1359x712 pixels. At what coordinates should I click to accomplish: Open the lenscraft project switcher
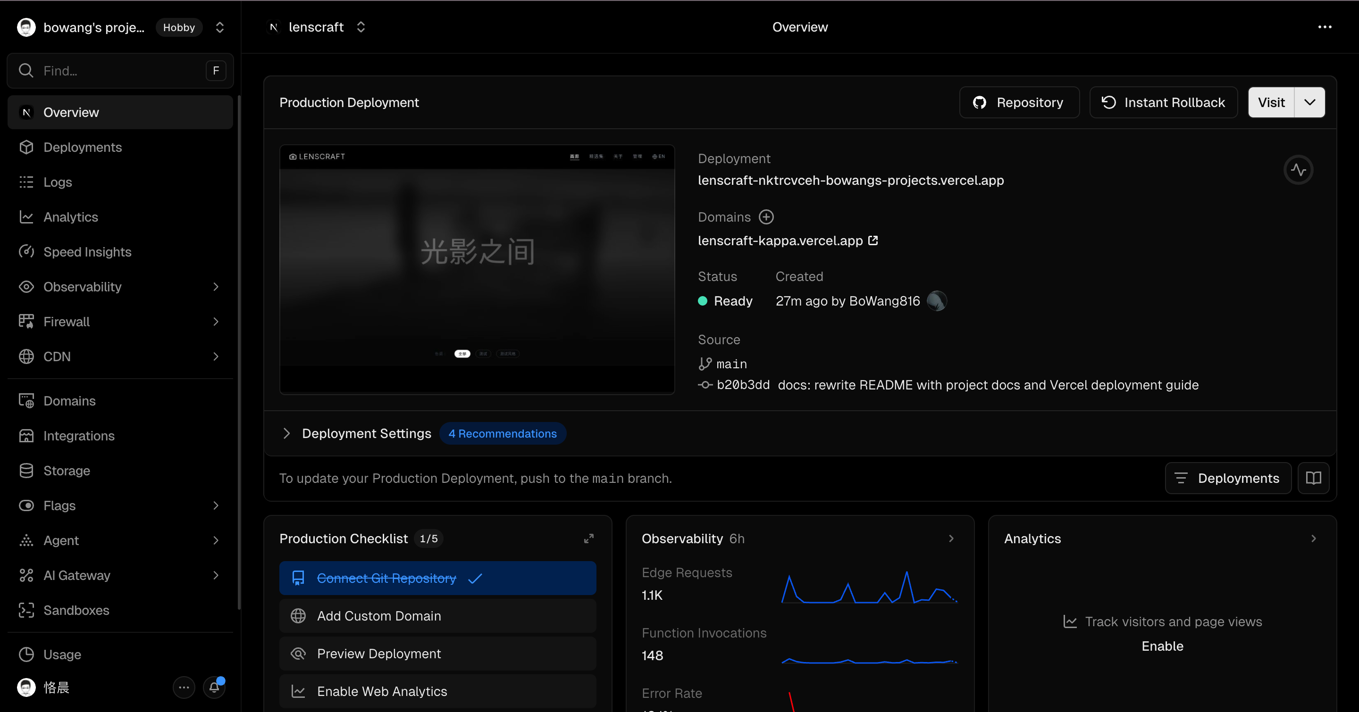(x=361, y=27)
